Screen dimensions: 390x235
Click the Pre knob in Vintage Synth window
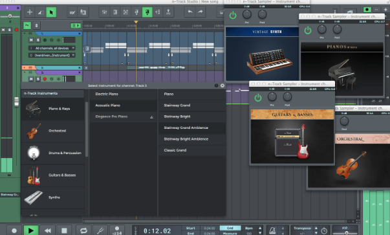(x=246, y=14)
